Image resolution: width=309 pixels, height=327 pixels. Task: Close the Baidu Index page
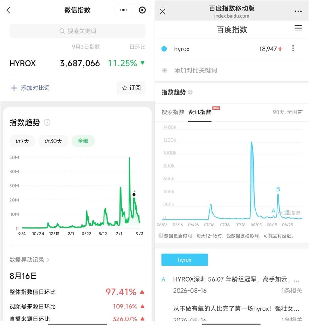pyautogui.click(x=163, y=11)
